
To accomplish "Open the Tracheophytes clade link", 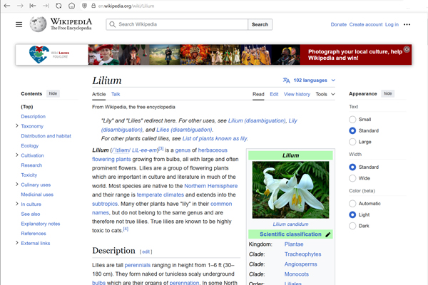I will point(302,254).
